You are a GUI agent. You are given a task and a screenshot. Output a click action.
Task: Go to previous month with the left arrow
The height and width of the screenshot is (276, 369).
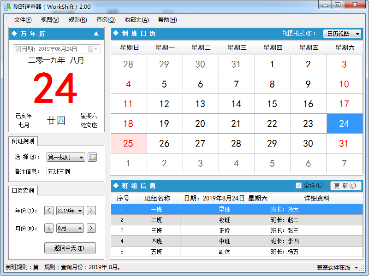49,228
